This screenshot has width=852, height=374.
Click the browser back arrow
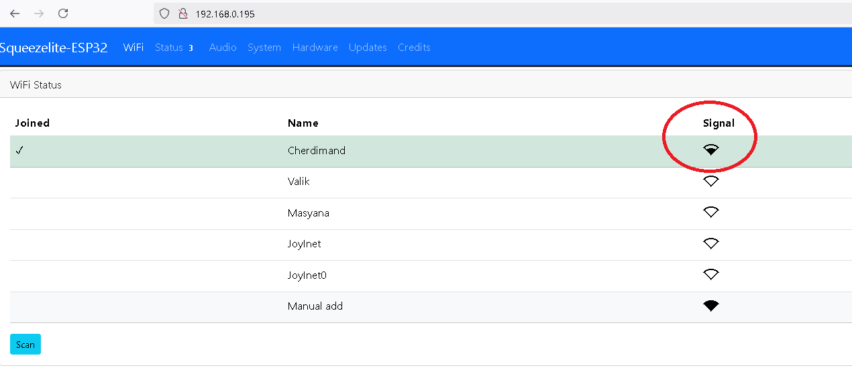[x=15, y=13]
